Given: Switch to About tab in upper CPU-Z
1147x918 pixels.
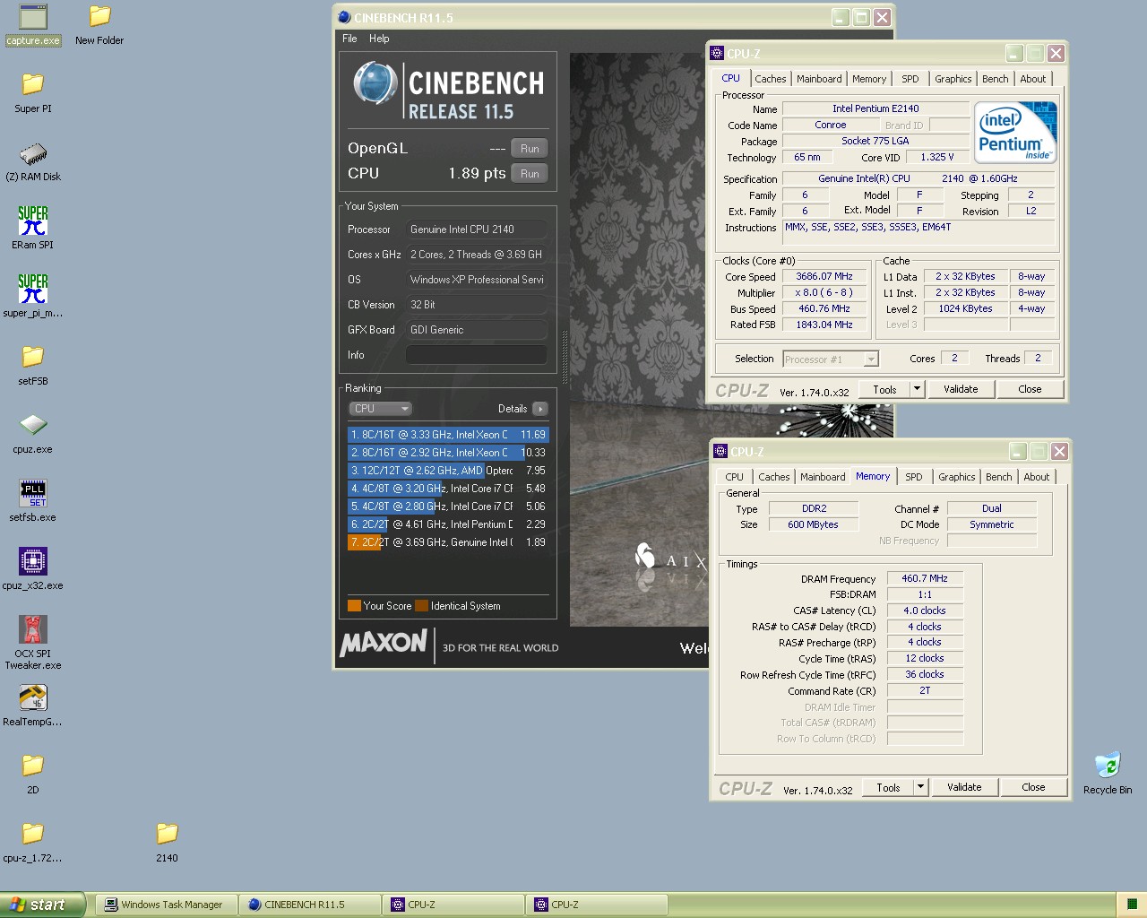Looking at the screenshot, I should [1033, 79].
